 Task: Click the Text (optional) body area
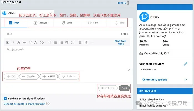(67, 59)
